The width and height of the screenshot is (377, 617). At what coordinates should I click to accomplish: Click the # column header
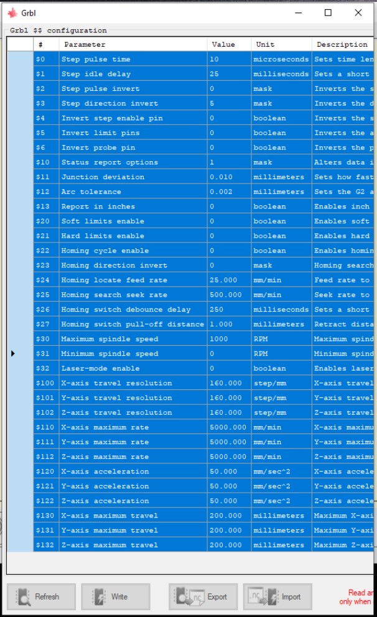click(47, 44)
